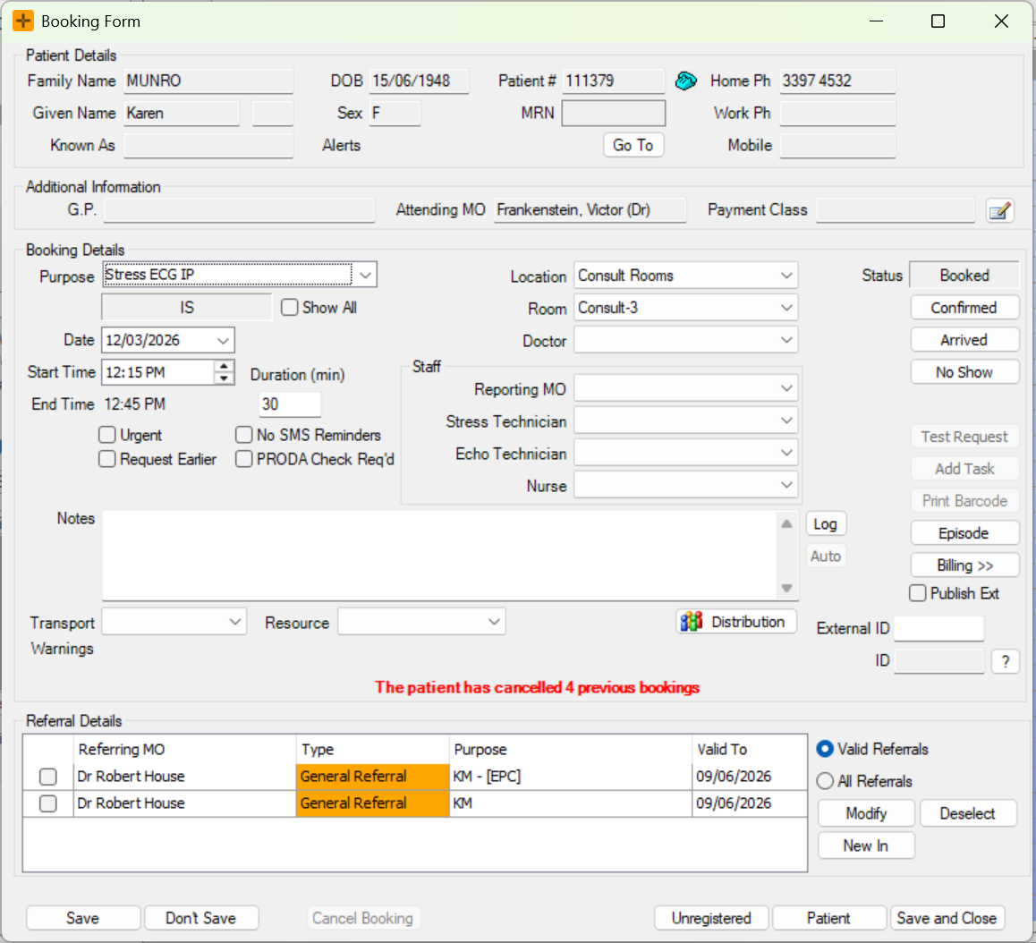Tick the No SMS Reminders checkbox
1036x943 pixels.
pyautogui.click(x=244, y=435)
